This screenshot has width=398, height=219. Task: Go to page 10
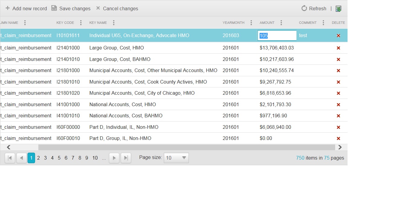95,158
